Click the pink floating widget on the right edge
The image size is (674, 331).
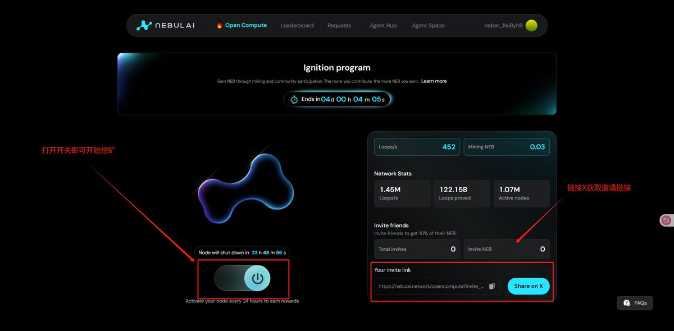pyautogui.click(x=666, y=220)
